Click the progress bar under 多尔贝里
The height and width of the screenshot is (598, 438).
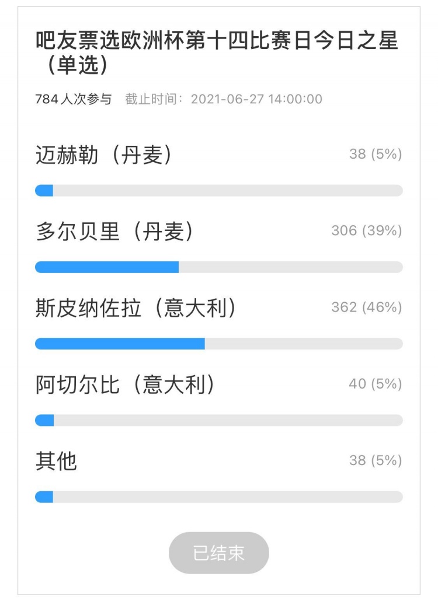[x=219, y=267]
